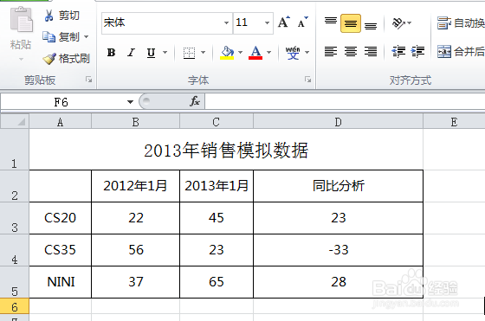Viewport: 485px width, 321px height.
Task: Center text horizontally
Action: tap(351, 51)
